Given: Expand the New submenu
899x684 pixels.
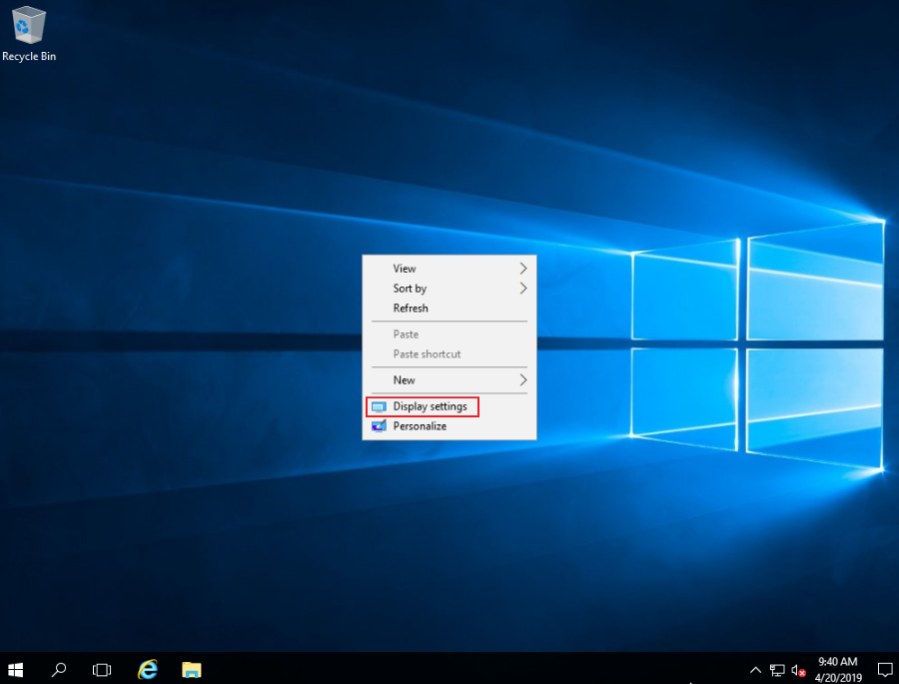Looking at the screenshot, I should pos(449,380).
